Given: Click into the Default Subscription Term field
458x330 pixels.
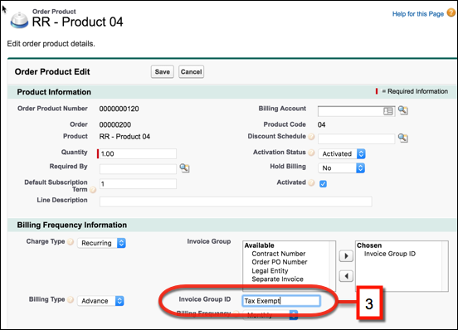Looking at the screenshot, I should (138, 184).
